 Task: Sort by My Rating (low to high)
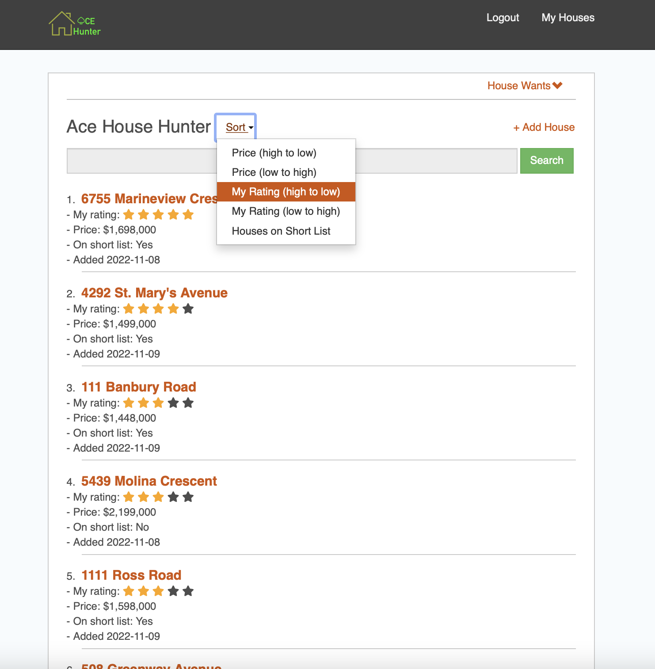[286, 211]
